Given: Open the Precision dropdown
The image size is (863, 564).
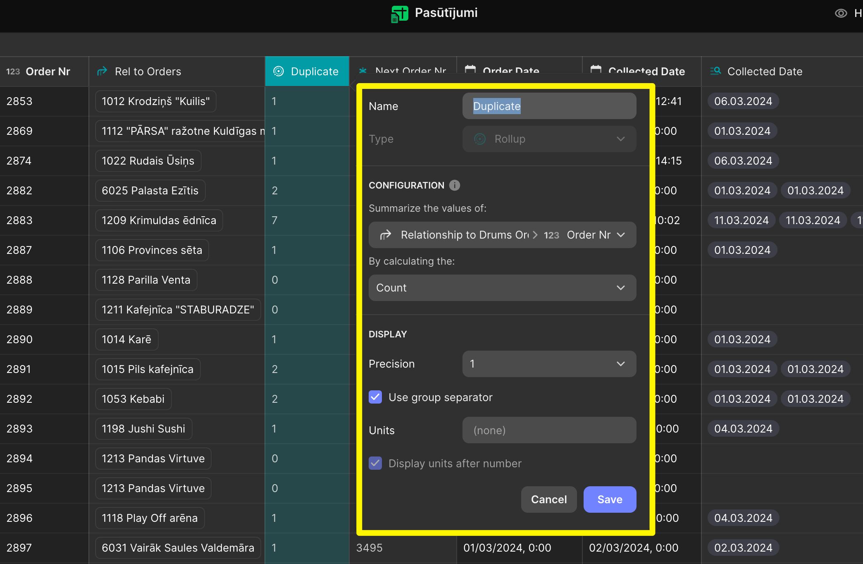Looking at the screenshot, I should tap(549, 364).
